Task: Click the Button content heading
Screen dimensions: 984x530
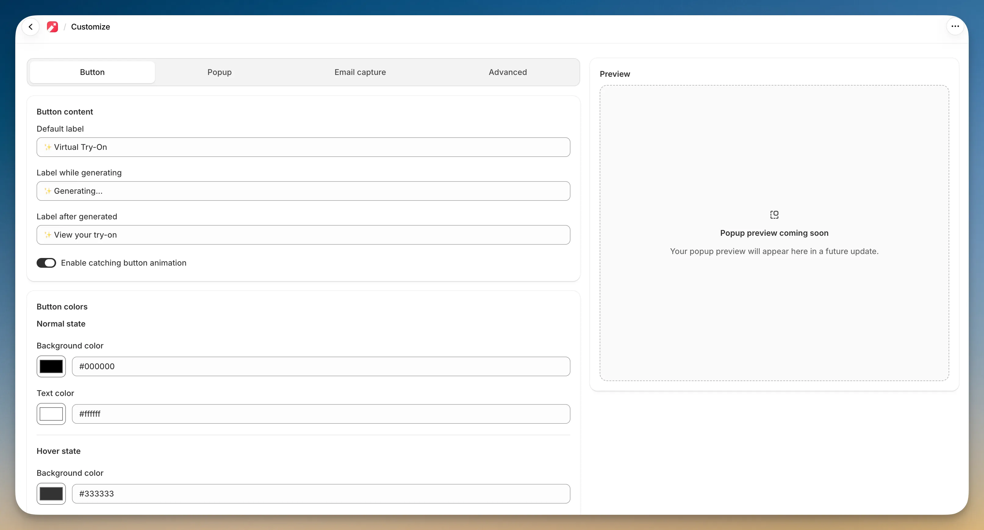Action: [x=65, y=112]
